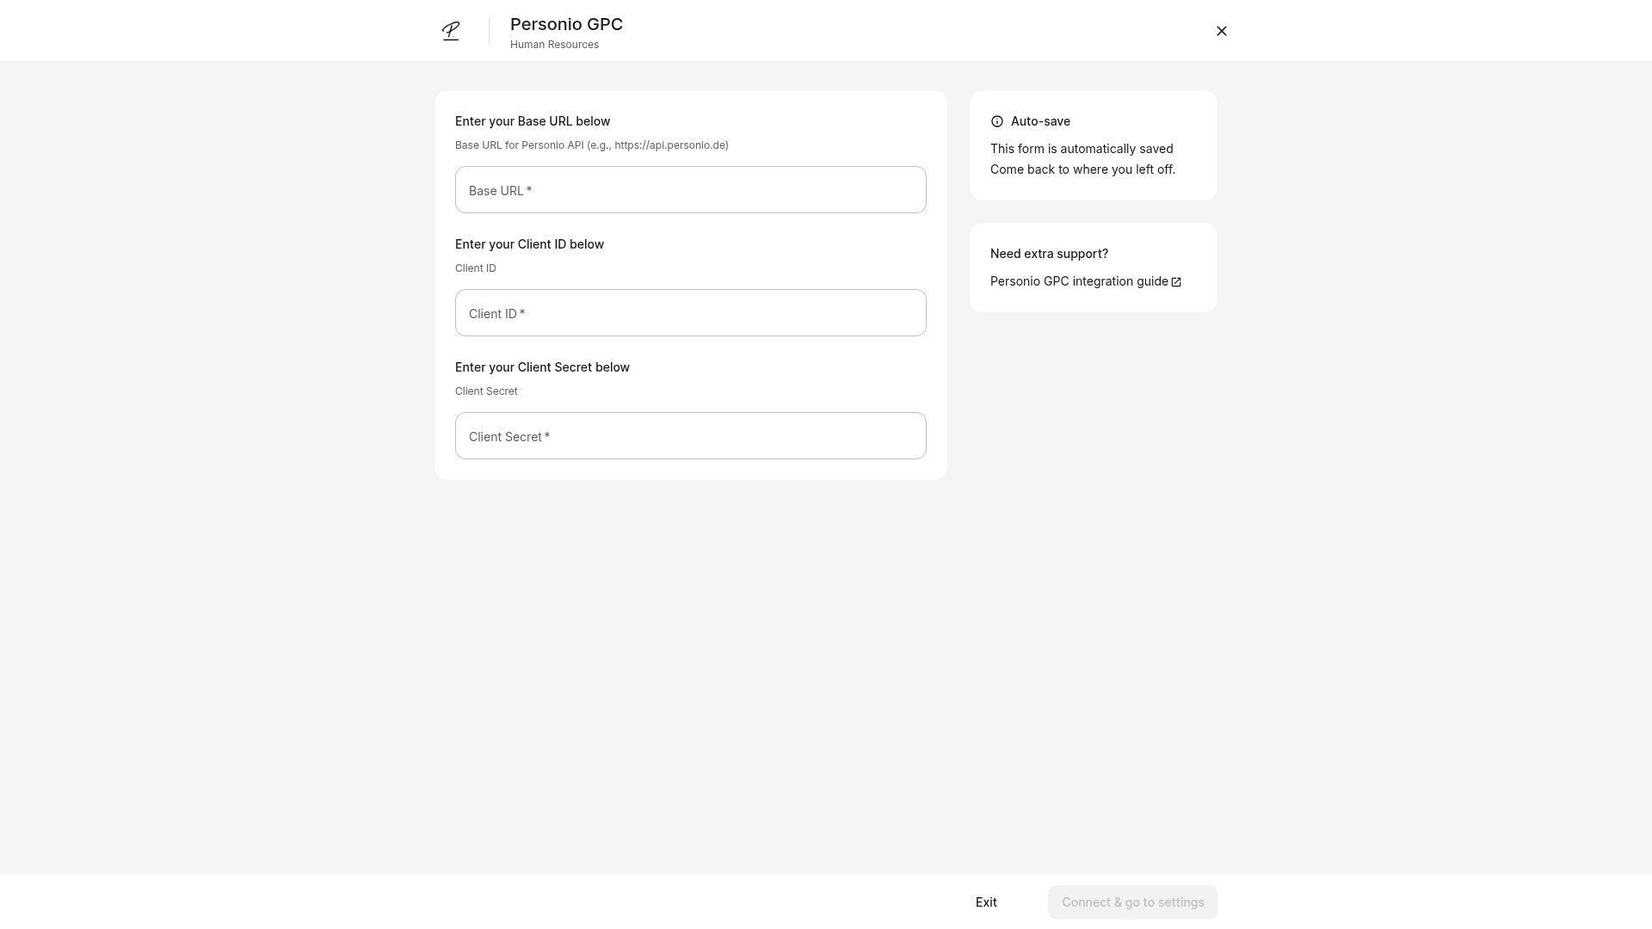Click Connect & go to settings button
This screenshot has height=929, width=1652.
1132,902
